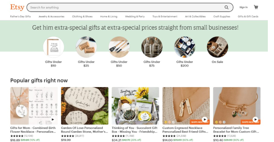Click the search magnifier icon
The image size is (274, 142).
tap(226, 7)
